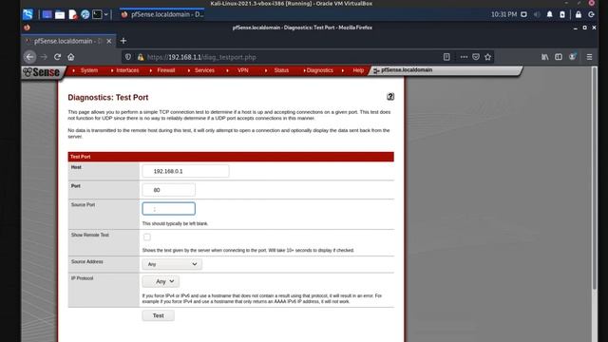The image size is (608, 342).
Task: Click the help question mark icon
Action: 390,97
